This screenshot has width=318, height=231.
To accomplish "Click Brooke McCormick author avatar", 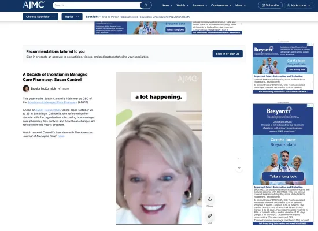I will tap(26, 88).
